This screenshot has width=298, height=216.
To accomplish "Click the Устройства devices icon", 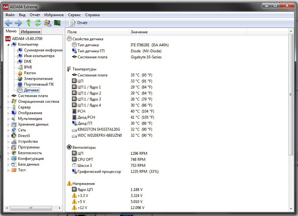I will 14,141.
